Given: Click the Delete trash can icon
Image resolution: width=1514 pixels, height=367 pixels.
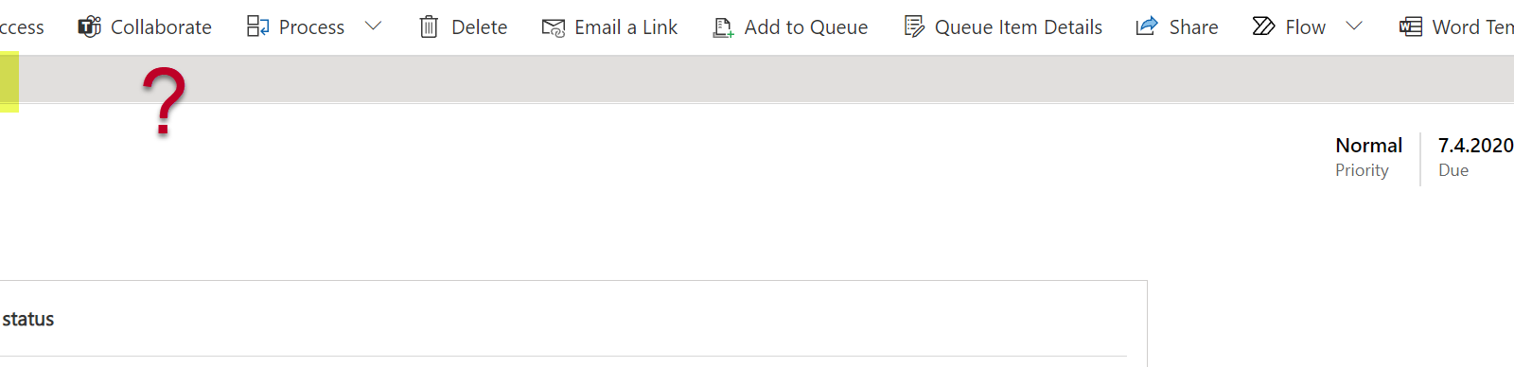Looking at the screenshot, I should click(x=429, y=26).
